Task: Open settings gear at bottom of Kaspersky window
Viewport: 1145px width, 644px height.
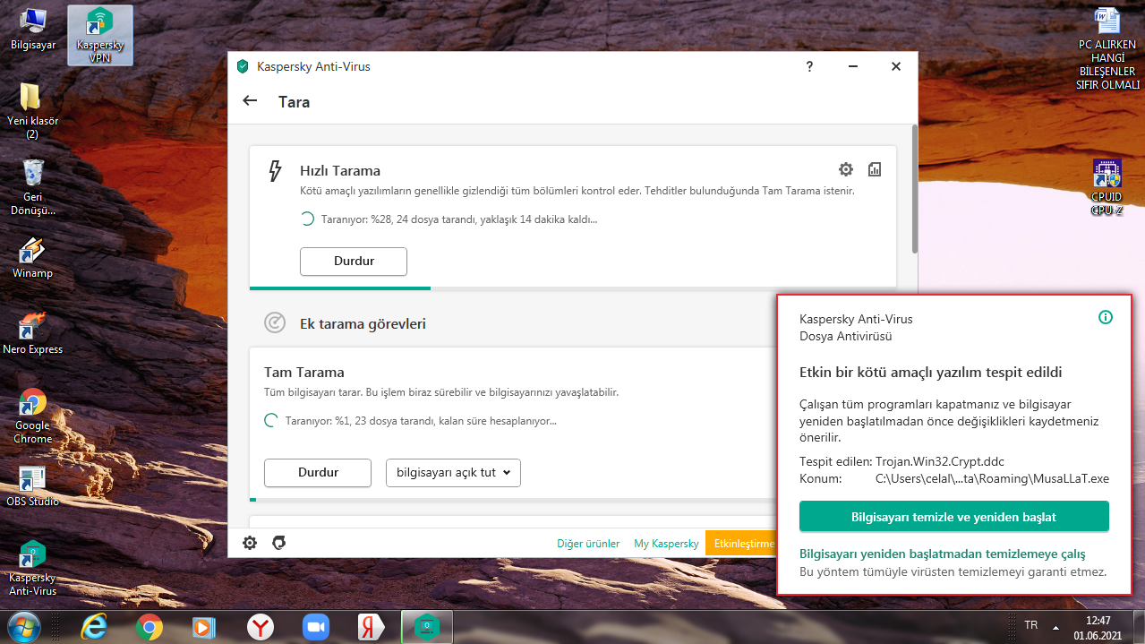Action: click(250, 543)
